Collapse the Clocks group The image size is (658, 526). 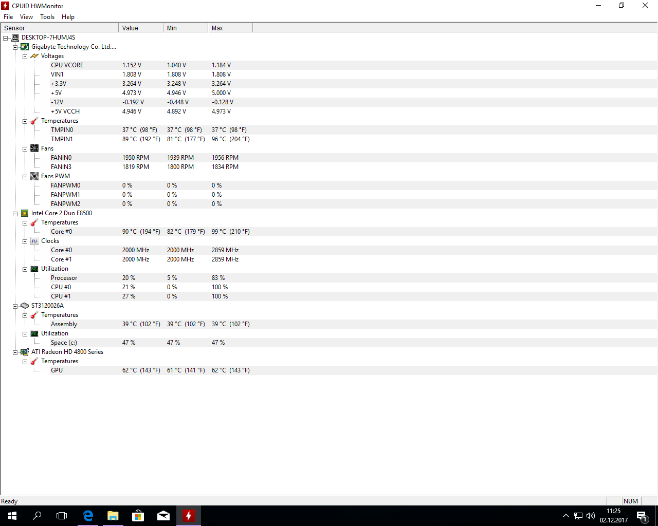click(25, 241)
